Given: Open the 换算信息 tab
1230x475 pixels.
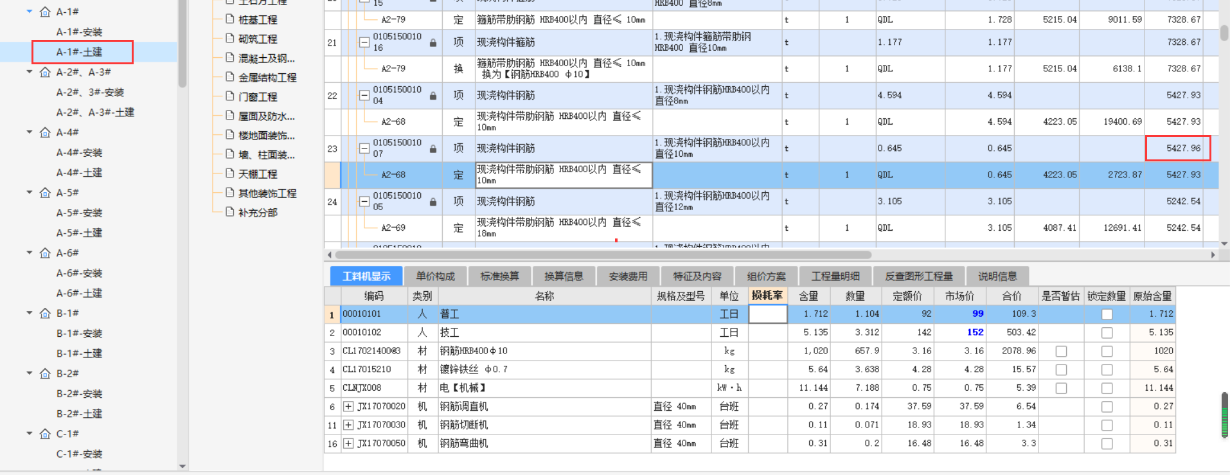Looking at the screenshot, I should [x=564, y=276].
